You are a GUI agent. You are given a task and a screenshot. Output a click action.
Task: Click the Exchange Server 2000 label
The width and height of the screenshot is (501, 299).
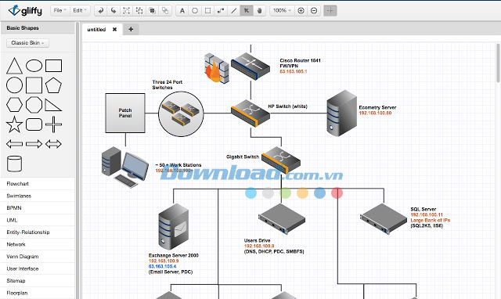(x=174, y=255)
